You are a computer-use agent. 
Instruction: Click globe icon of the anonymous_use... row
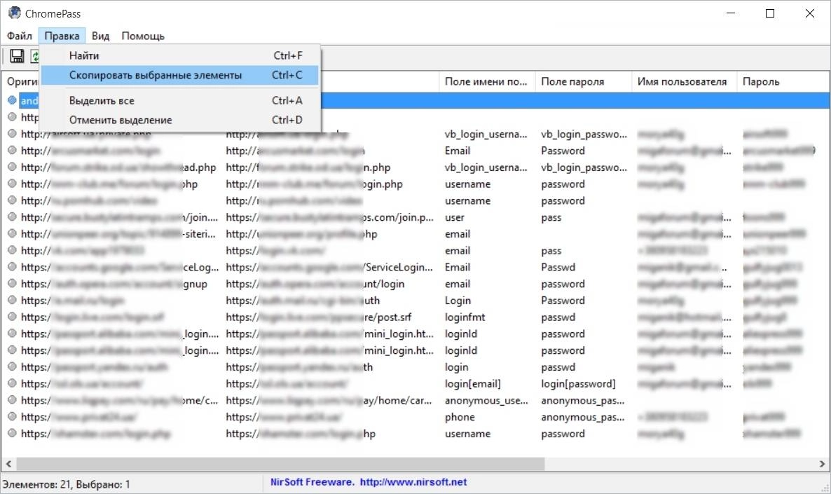click(12, 400)
